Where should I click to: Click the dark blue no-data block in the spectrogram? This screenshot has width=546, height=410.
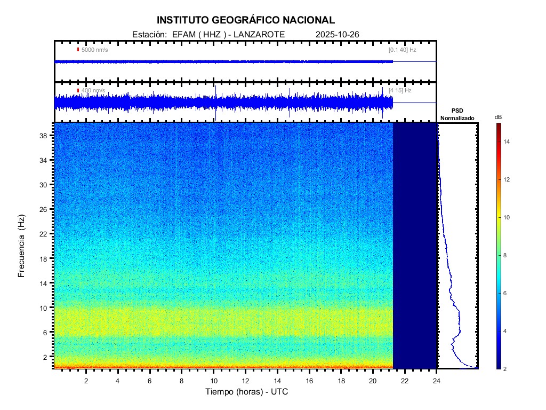coord(415,246)
